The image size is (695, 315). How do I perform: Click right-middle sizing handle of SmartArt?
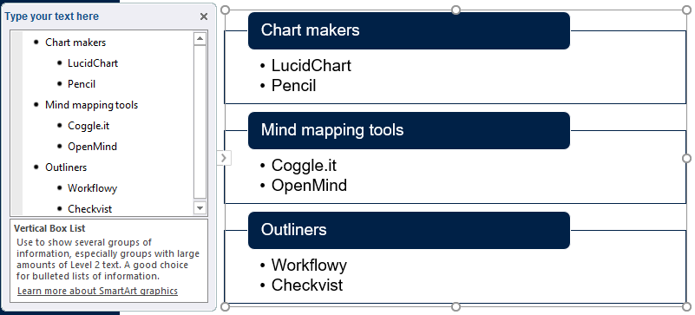coord(686,158)
